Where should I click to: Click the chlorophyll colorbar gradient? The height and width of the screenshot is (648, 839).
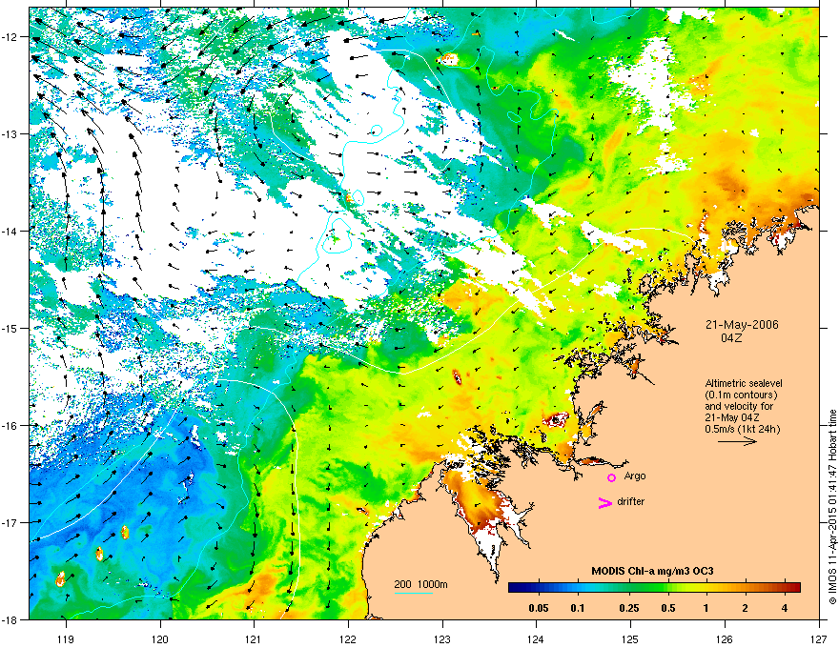pyautogui.click(x=654, y=587)
